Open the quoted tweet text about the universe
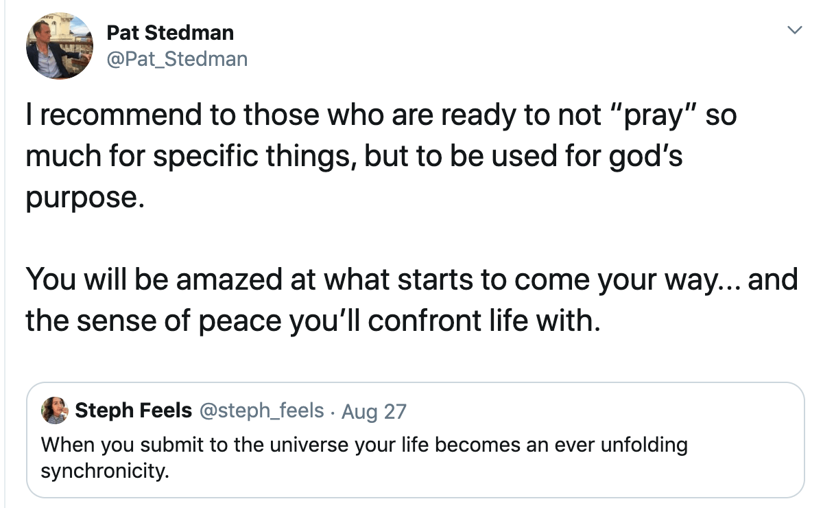This screenshot has height=508, width=823. [x=364, y=458]
